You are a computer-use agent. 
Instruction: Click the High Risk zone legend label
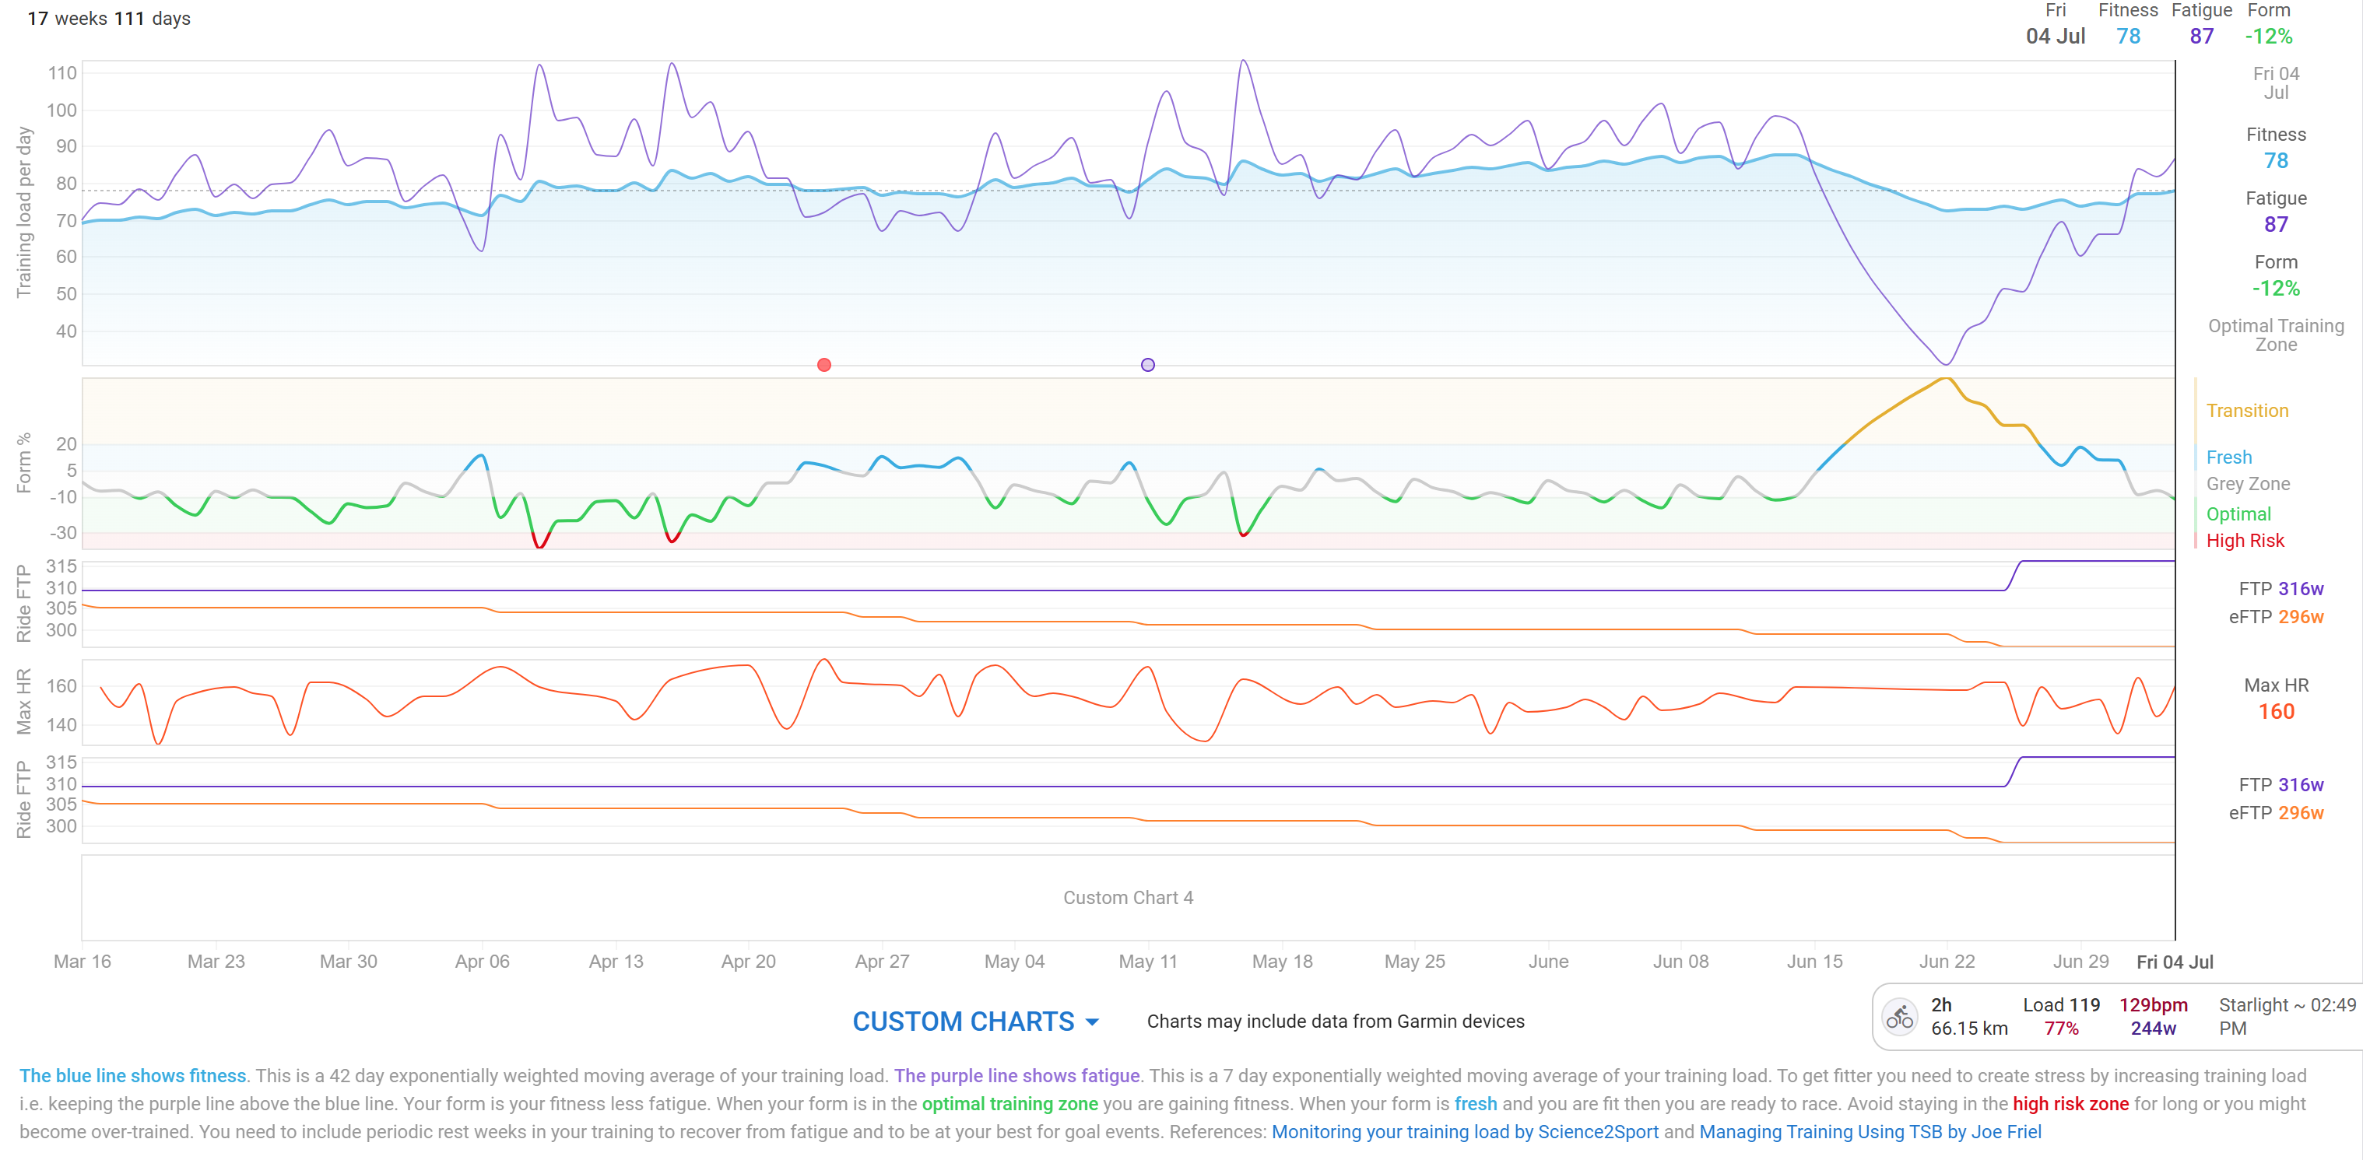click(x=2245, y=541)
